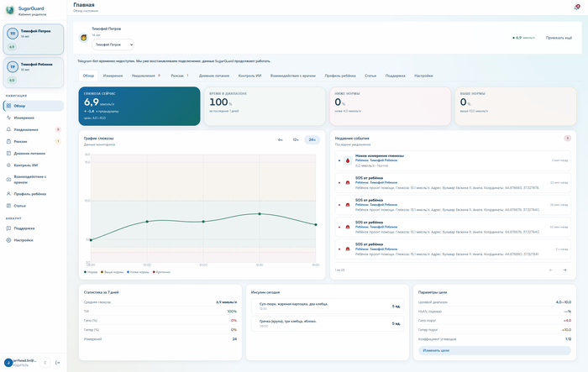Select the 24ч chart range
The height and width of the screenshot is (372, 588).
(312, 140)
